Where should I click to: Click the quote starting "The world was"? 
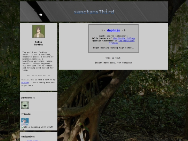pos(38,61)
